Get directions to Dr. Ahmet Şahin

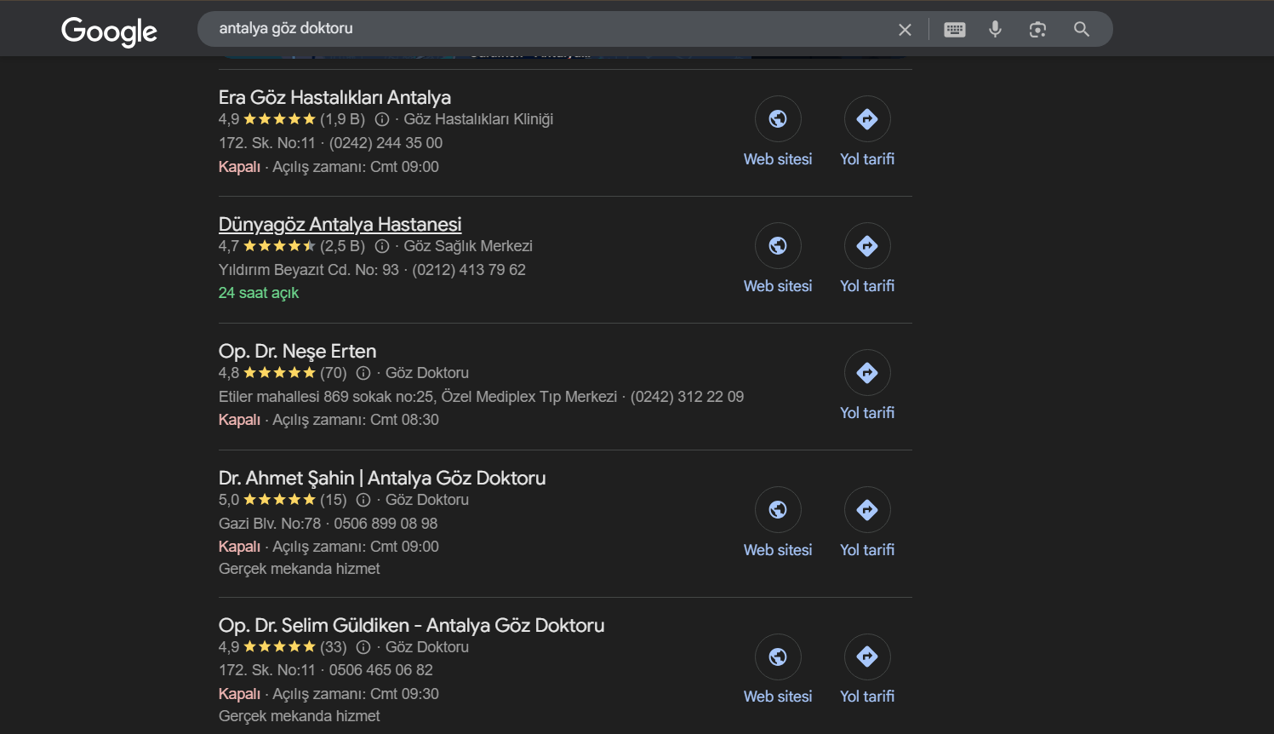(866, 510)
